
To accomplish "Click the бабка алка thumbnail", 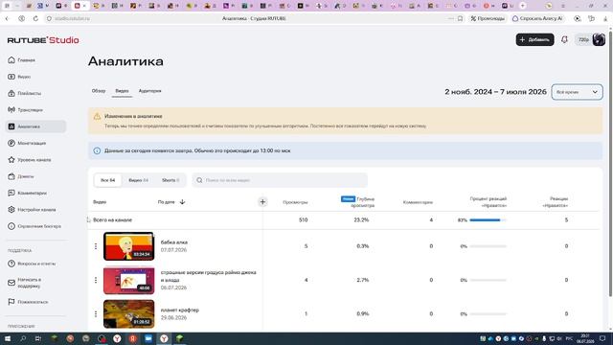I will pyautogui.click(x=128, y=246).
